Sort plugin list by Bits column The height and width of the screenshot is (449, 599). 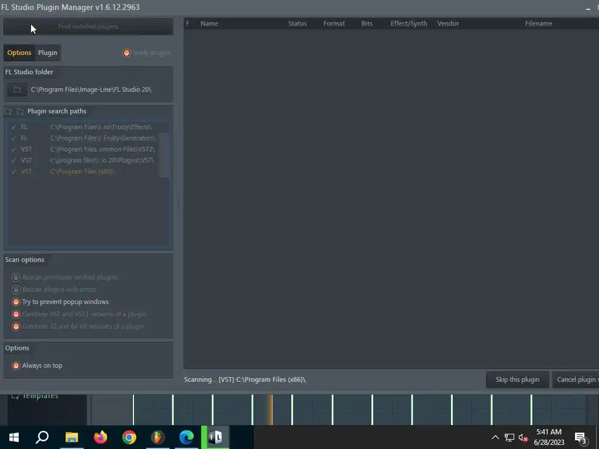(367, 23)
